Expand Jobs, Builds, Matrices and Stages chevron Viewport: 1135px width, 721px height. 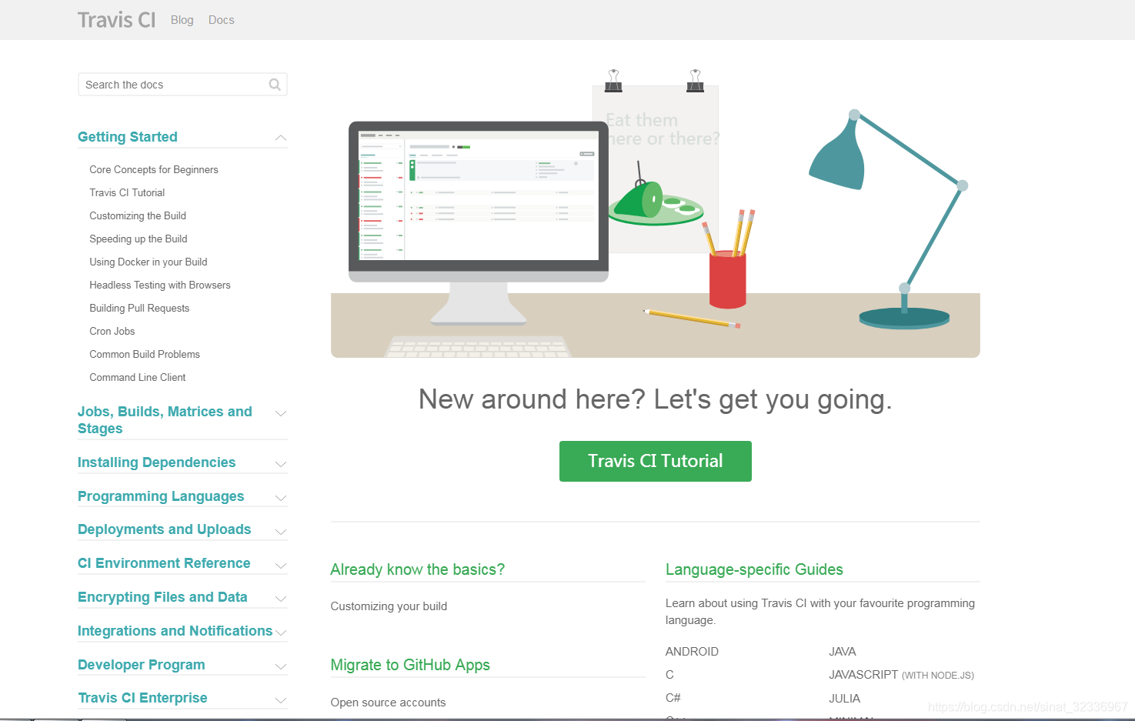[x=281, y=413]
